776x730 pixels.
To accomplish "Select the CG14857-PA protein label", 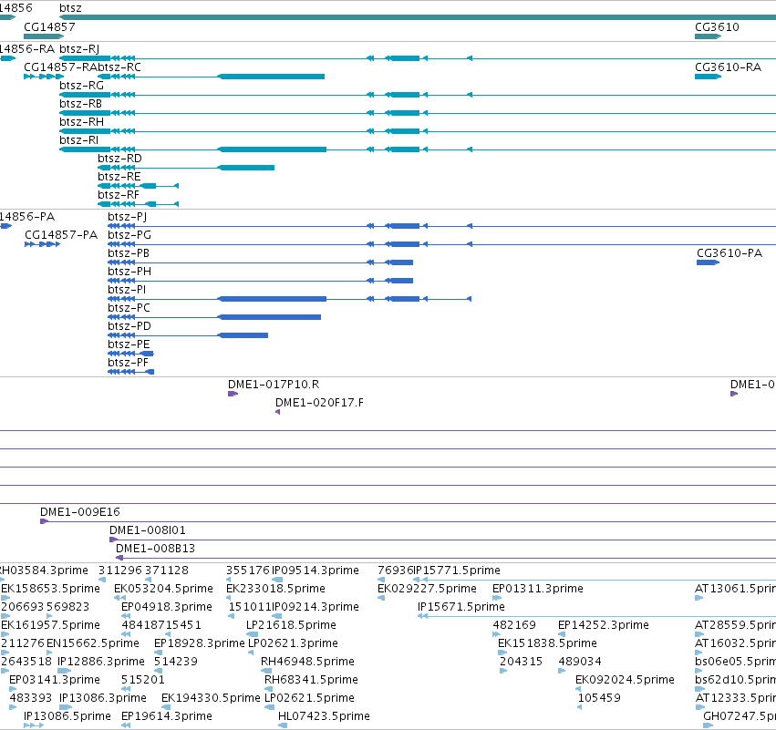I will tap(61, 235).
